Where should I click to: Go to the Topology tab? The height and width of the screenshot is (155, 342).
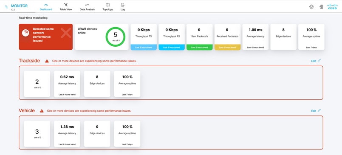point(107,7)
